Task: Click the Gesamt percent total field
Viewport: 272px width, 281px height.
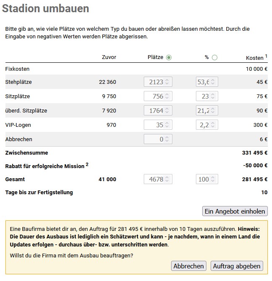Action: pos(203,179)
